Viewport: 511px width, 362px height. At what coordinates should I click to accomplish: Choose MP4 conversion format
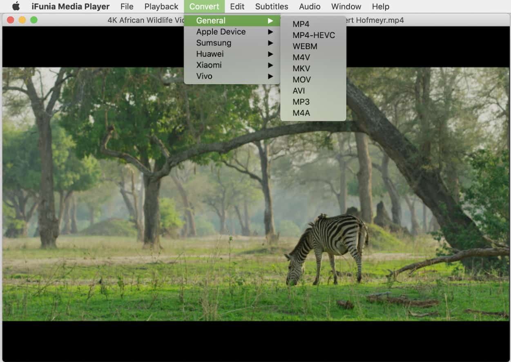coord(301,24)
